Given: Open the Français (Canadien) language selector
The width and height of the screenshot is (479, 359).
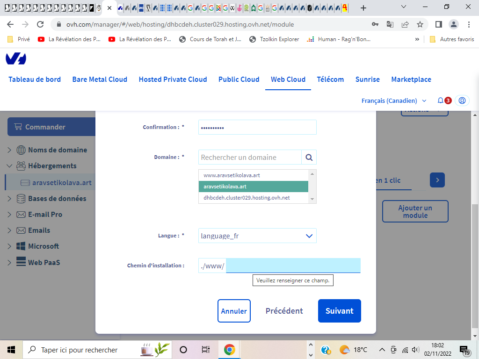Looking at the screenshot, I should tap(394, 101).
